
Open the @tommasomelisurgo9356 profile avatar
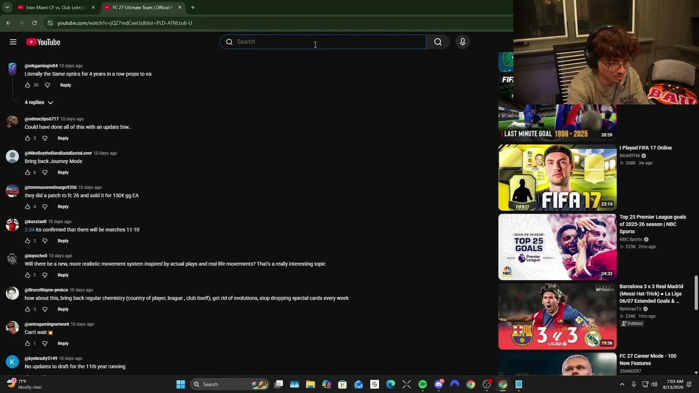tap(12, 190)
